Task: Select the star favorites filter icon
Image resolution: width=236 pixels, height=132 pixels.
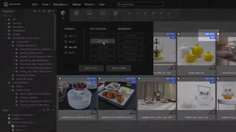Action: [129, 13]
